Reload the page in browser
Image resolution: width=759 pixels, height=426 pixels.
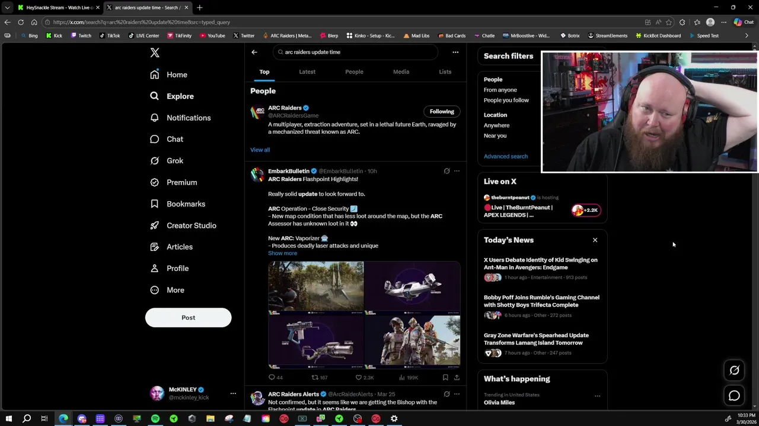21,22
